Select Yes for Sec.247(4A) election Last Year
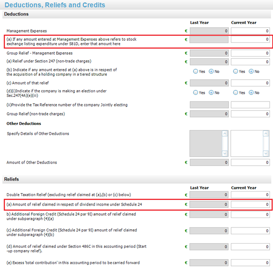 (195, 92)
